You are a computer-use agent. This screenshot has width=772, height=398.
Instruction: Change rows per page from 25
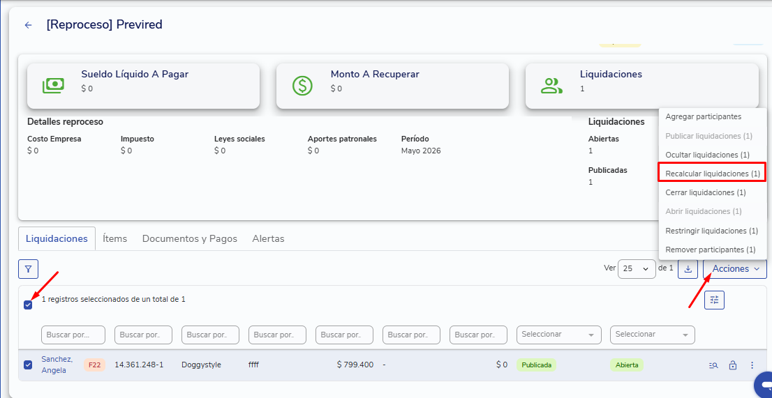636,269
